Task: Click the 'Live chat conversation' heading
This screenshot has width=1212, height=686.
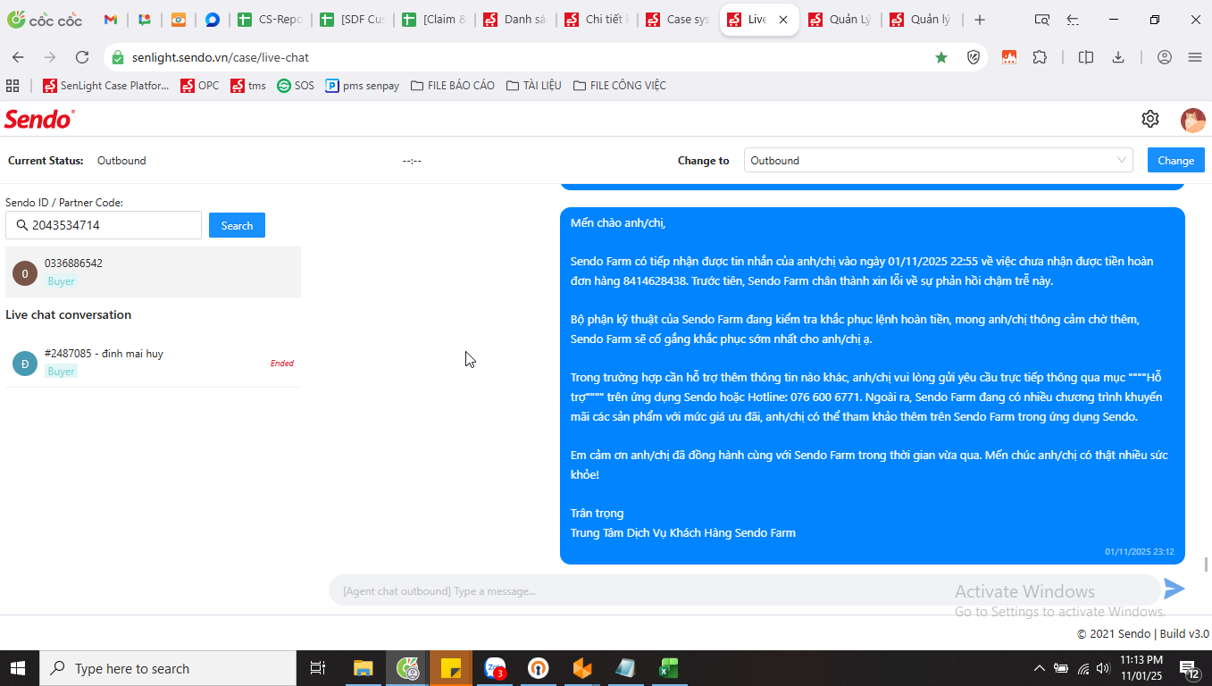Action: (68, 314)
